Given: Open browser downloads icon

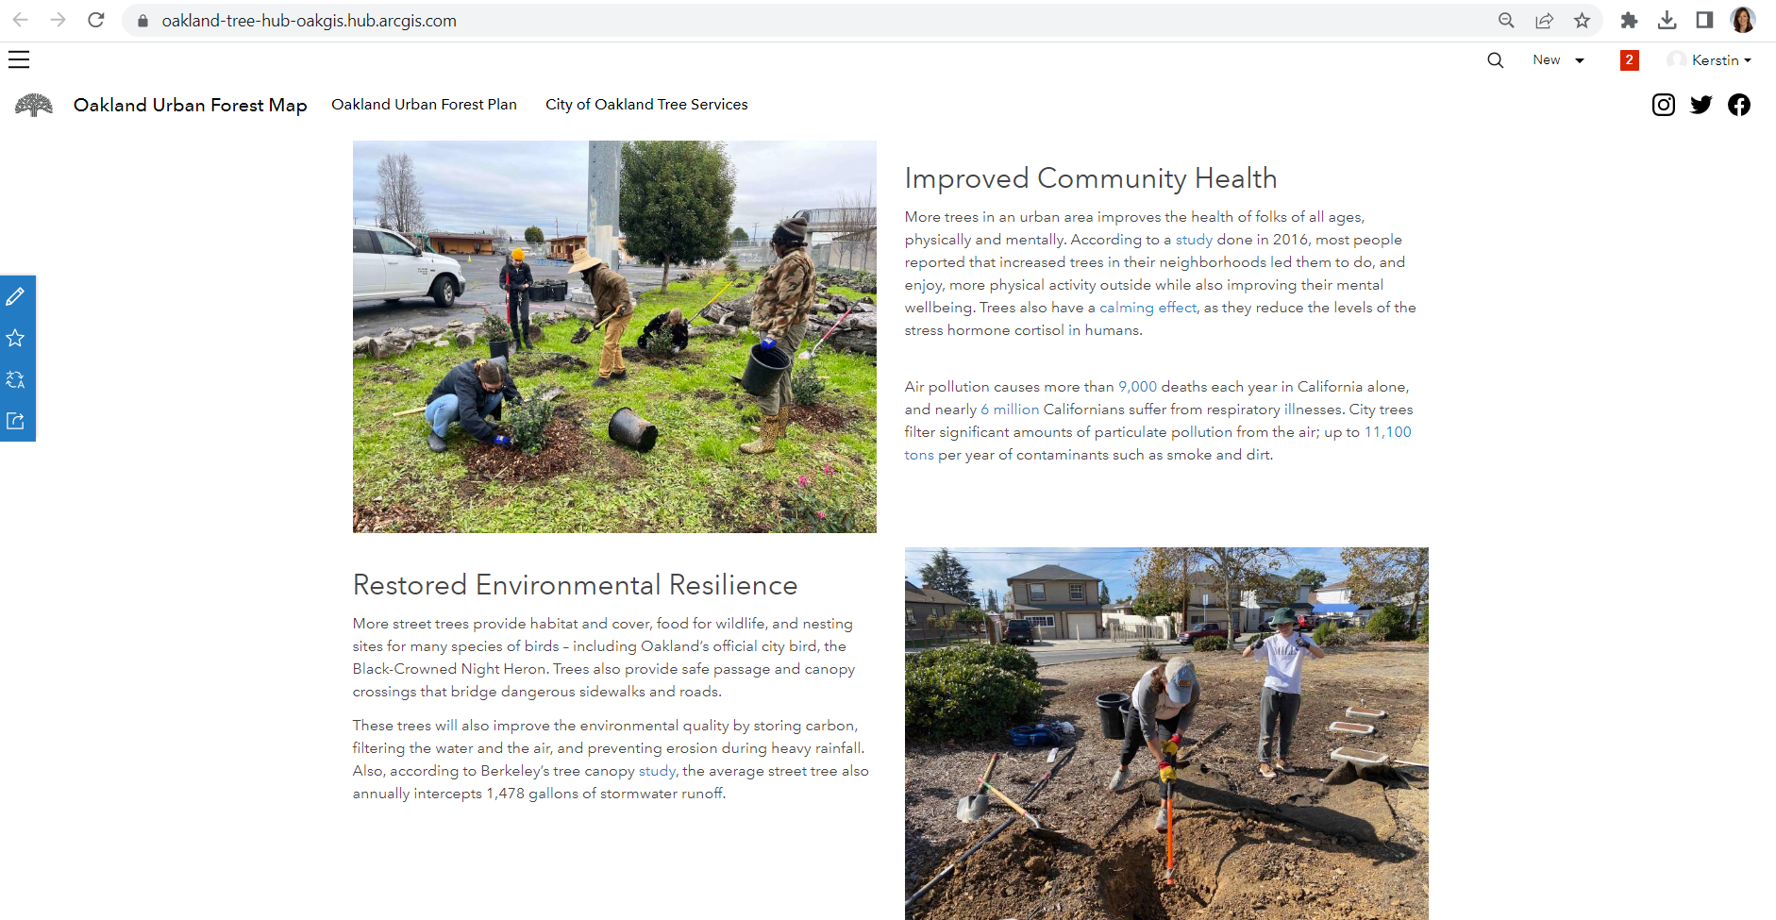Looking at the screenshot, I should point(1667,21).
